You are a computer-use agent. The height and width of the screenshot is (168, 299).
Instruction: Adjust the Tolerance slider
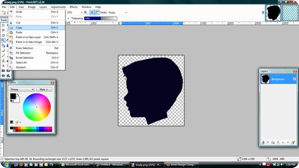click(x=101, y=18)
